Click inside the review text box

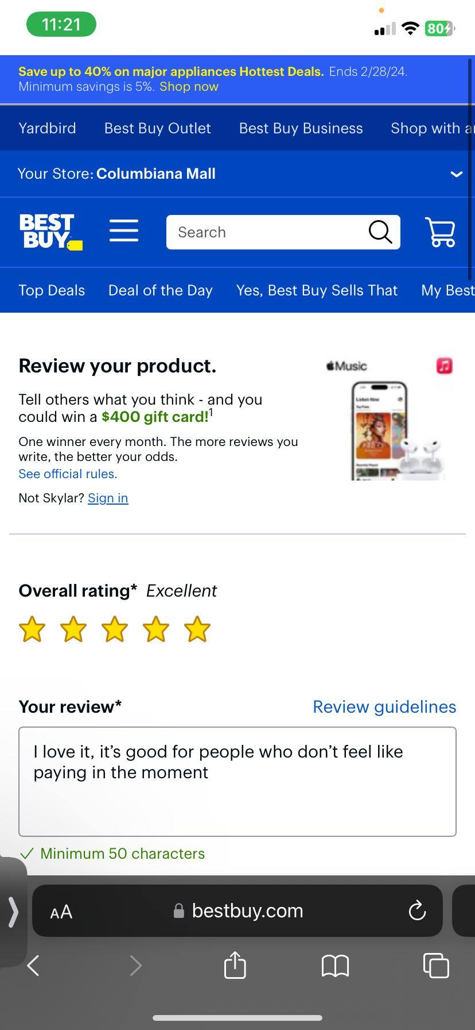237,782
